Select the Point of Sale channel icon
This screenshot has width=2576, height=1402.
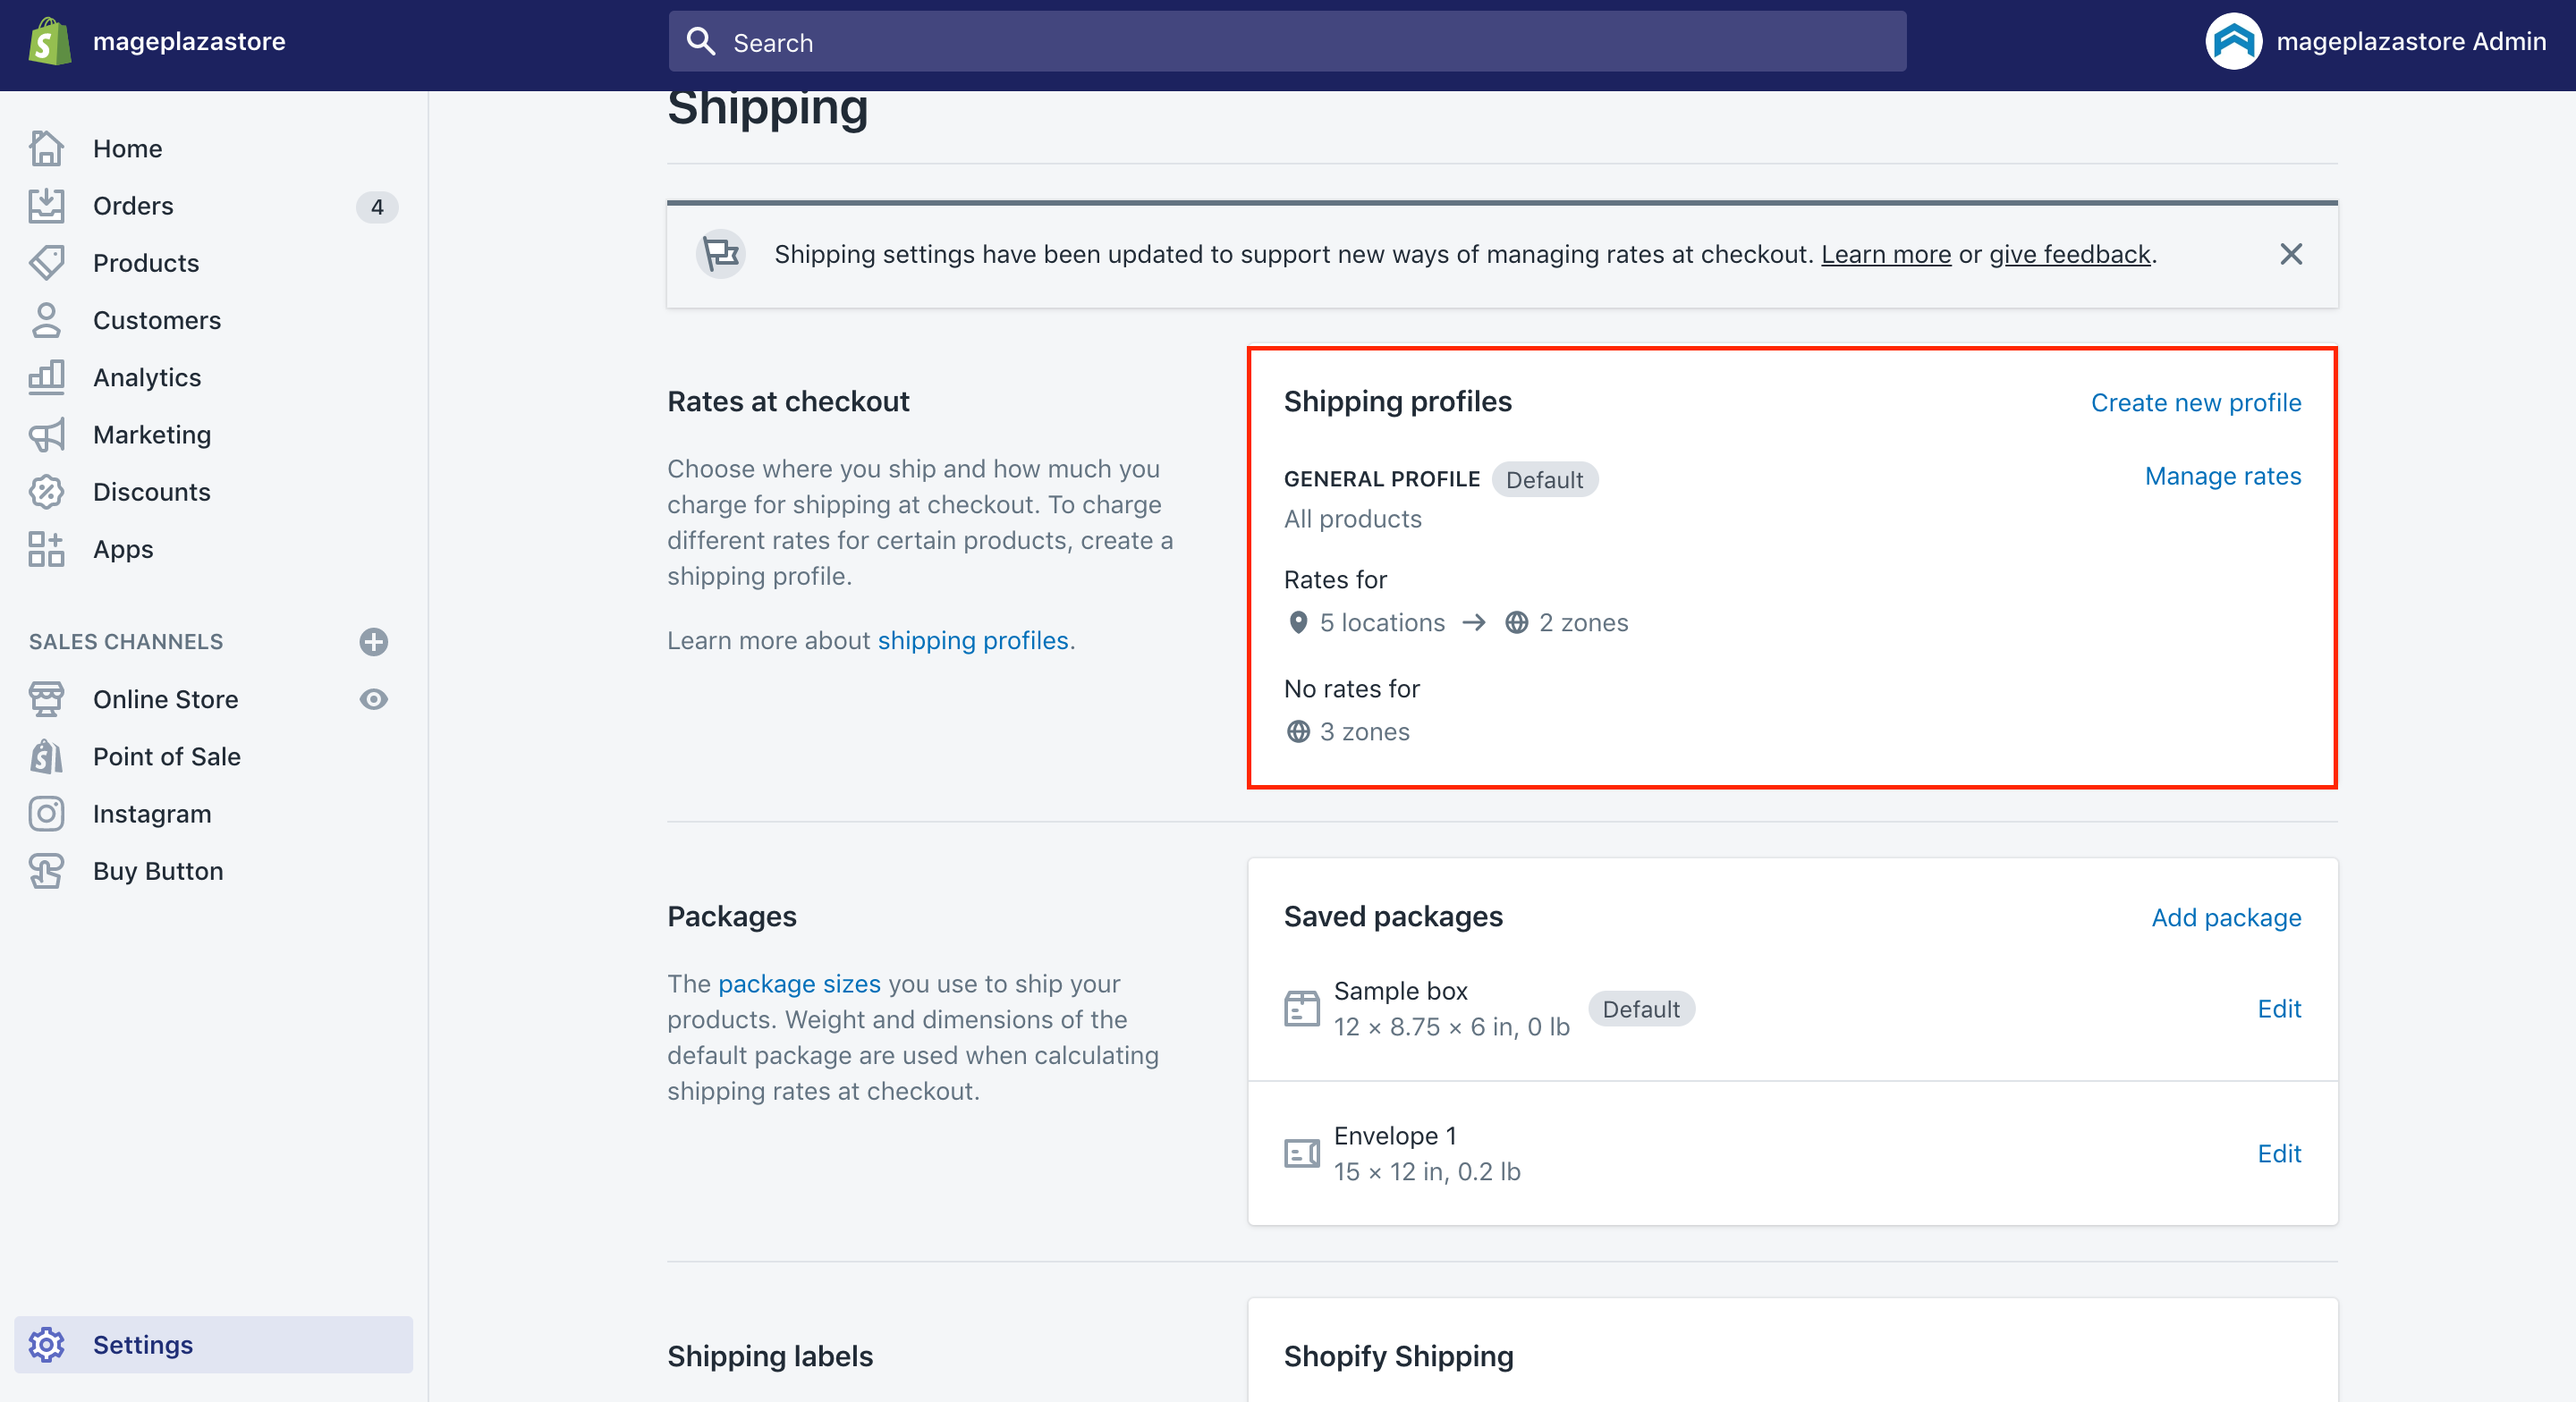47,756
